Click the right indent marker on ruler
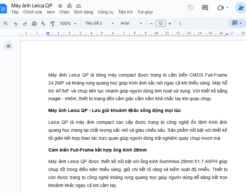246x193 pixels. [227, 34]
